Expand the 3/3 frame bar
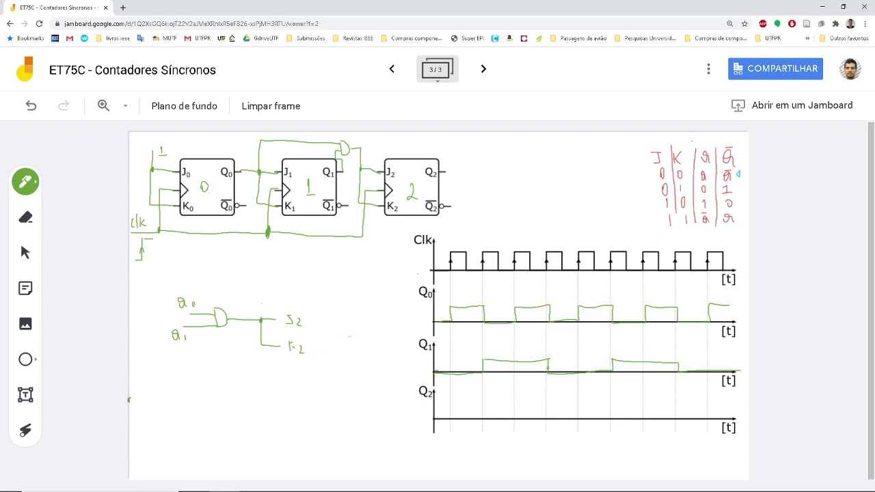The height and width of the screenshot is (492, 875). pos(437,70)
